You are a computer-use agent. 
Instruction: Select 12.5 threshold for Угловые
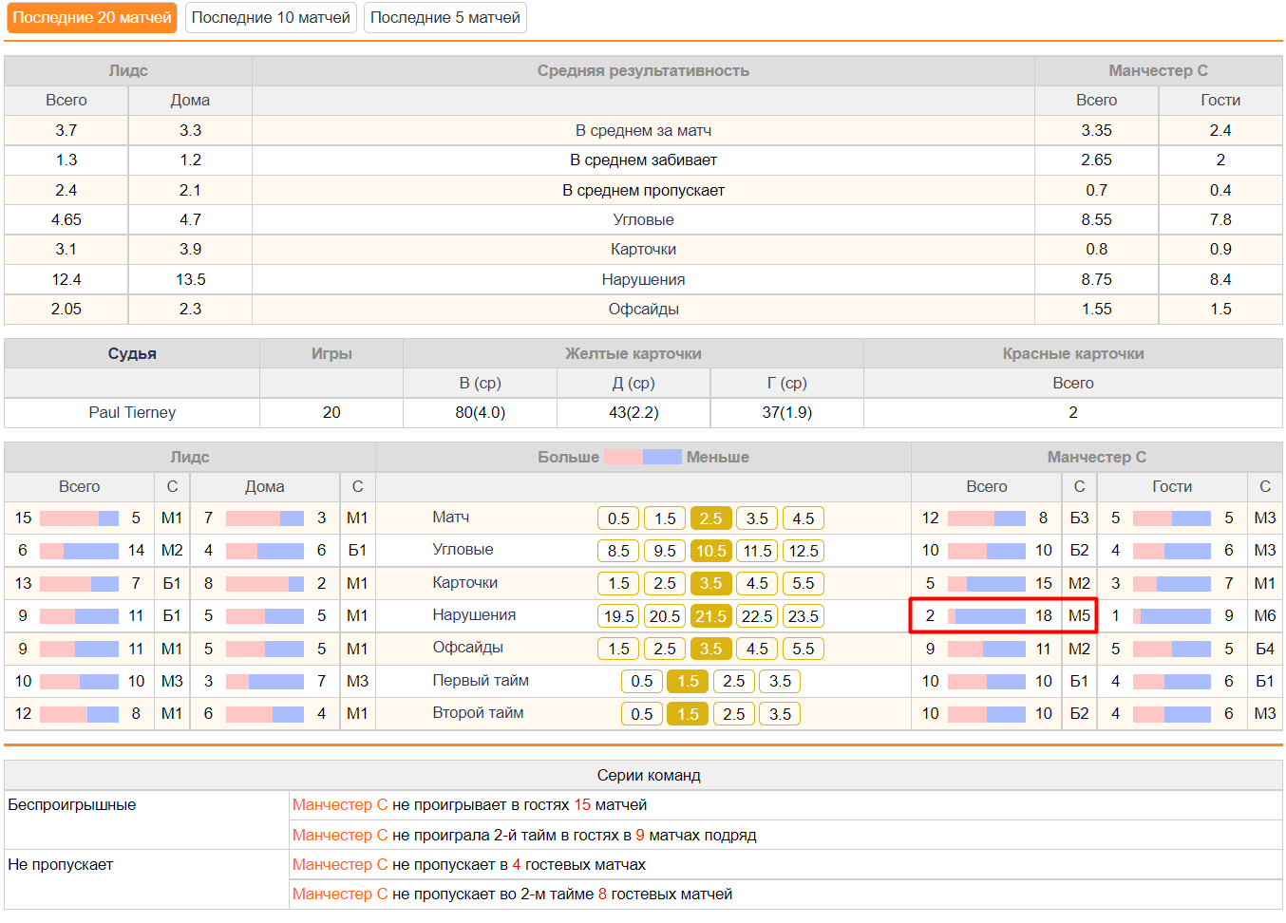point(803,551)
